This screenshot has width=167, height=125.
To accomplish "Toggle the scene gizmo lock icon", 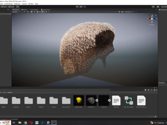I will point(156,15).
